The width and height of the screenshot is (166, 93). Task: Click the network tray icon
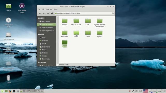pos(133,91)
